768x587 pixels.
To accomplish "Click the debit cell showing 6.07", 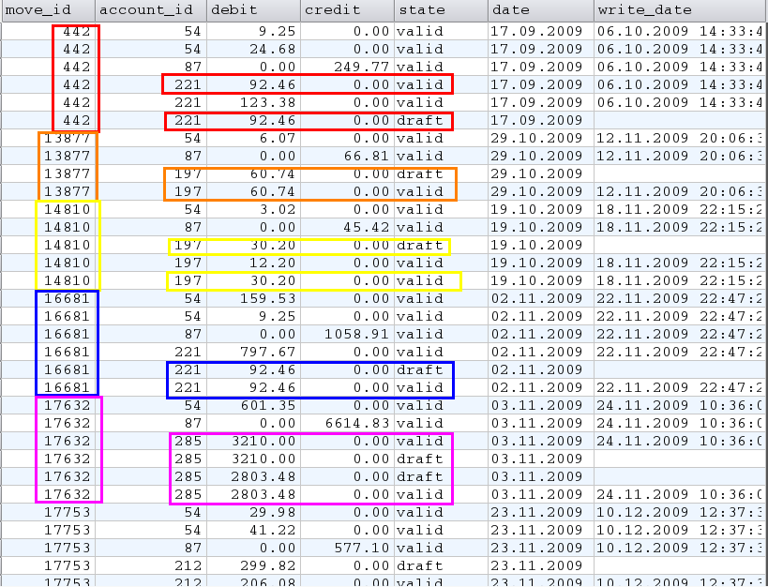I will click(x=279, y=138).
